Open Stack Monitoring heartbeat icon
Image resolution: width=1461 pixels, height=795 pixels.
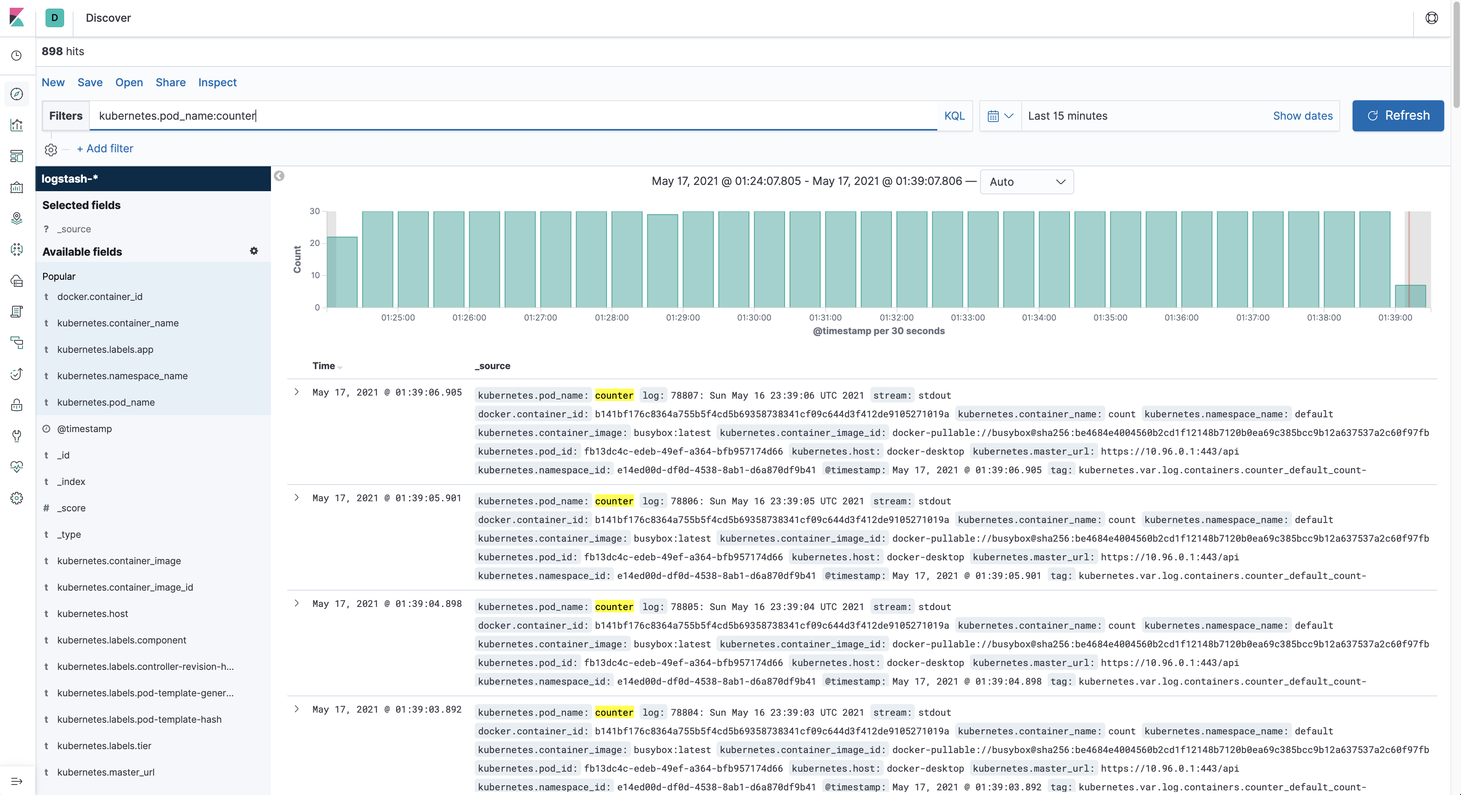point(16,467)
